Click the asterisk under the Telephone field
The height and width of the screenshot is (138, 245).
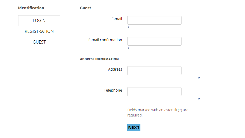(199, 99)
